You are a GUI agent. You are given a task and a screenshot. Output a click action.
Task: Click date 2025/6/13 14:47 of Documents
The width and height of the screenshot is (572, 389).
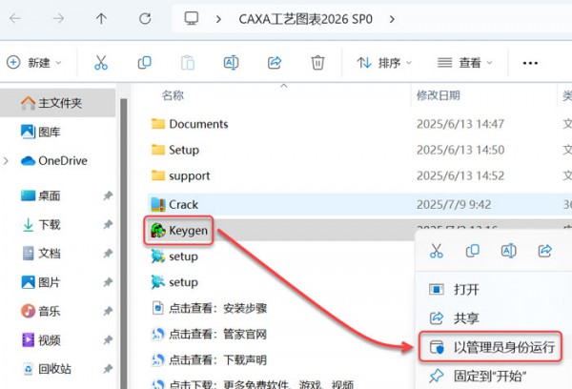pyautogui.click(x=460, y=124)
